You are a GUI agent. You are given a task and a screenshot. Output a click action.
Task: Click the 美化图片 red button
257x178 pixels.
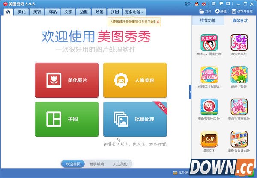point(66,80)
